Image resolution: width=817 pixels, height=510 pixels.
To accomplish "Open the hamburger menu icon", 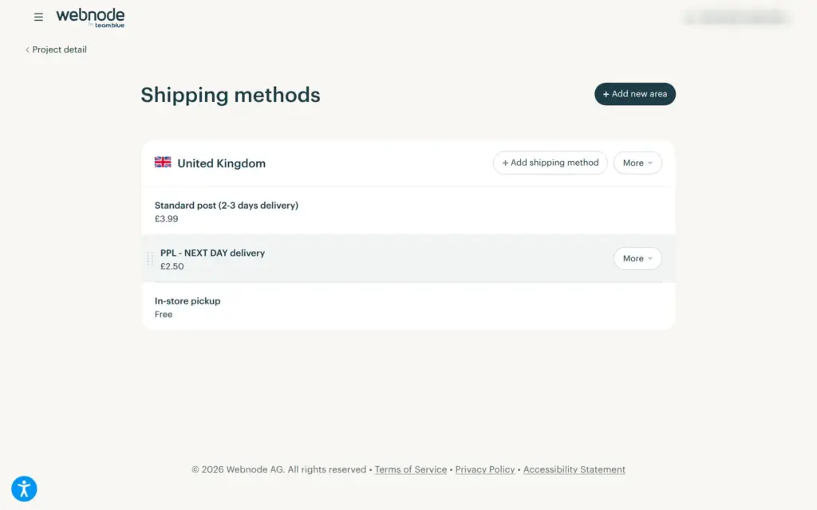I will coord(38,18).
